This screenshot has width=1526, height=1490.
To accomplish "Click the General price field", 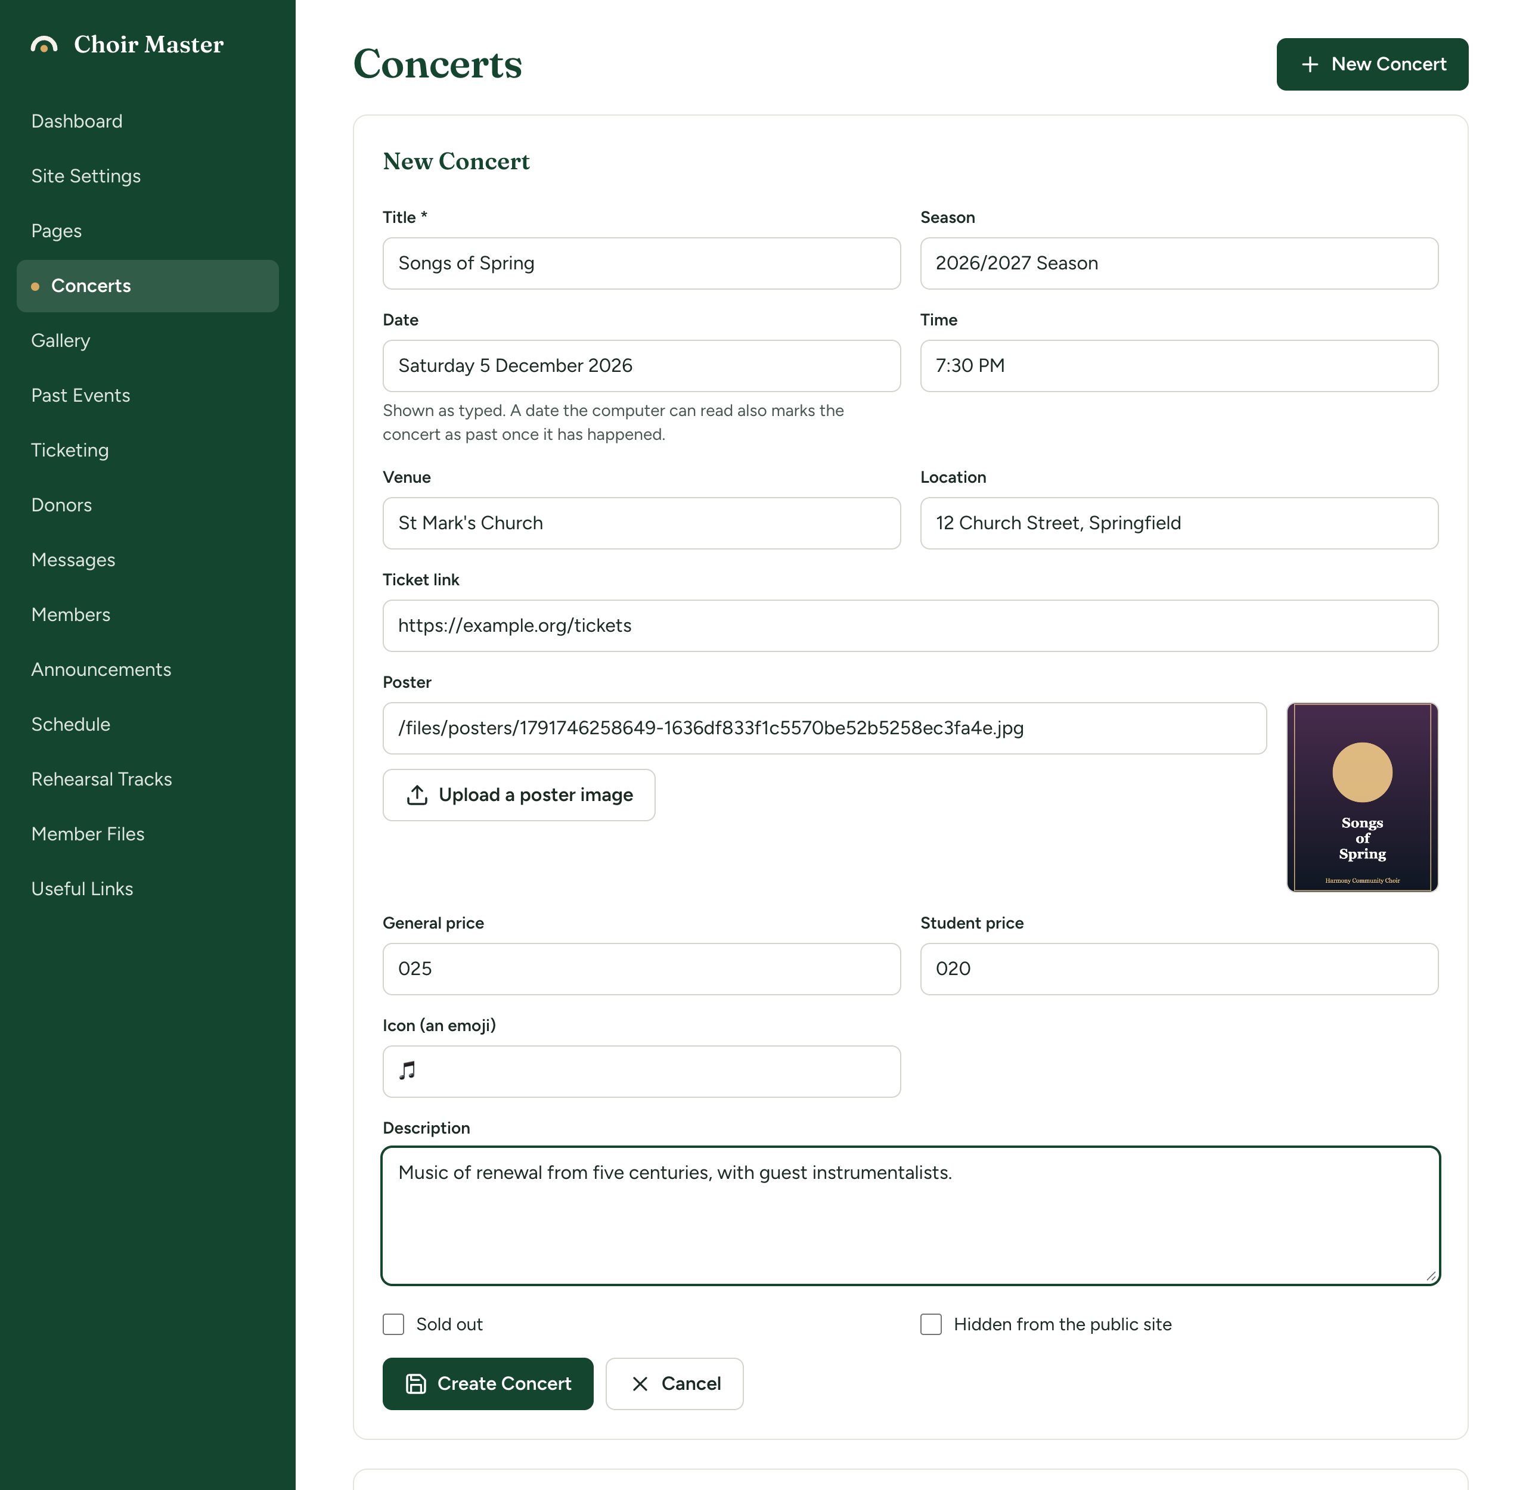I will click(642, 970).
